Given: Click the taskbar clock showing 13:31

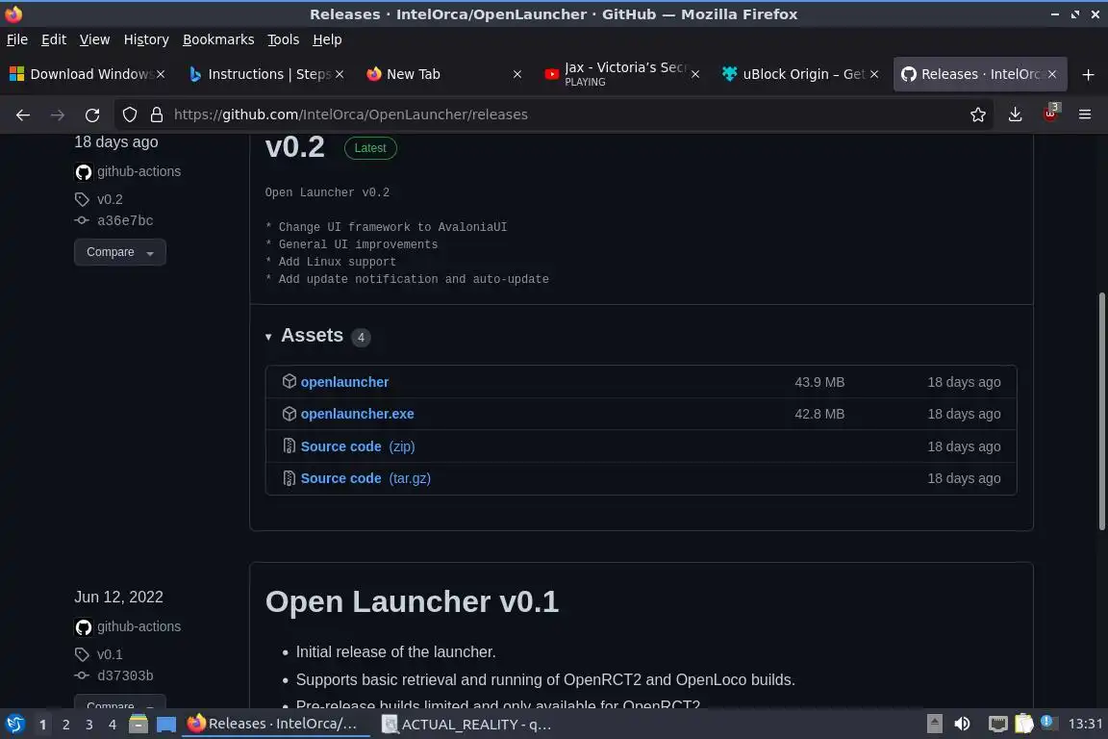Looking at the screenshot, I should click(x=1085, y=725).
